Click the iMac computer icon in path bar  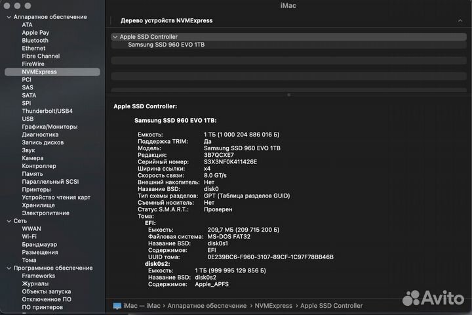pyautogui.click(x=117, y=306)
